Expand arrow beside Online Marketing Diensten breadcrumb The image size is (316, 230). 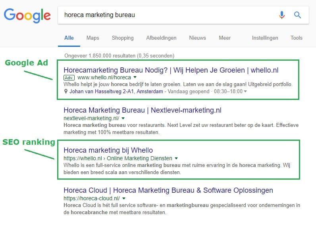click(x=176, y=158)
